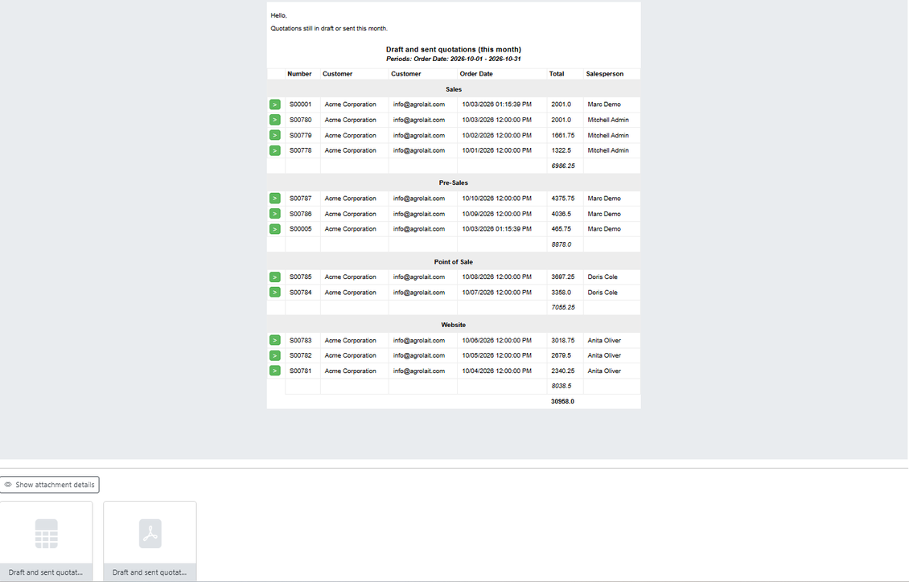Click the Point of Sale subtotal 7055.25
909x582 pixels.
pyautogui.click(x=563, y=308)
